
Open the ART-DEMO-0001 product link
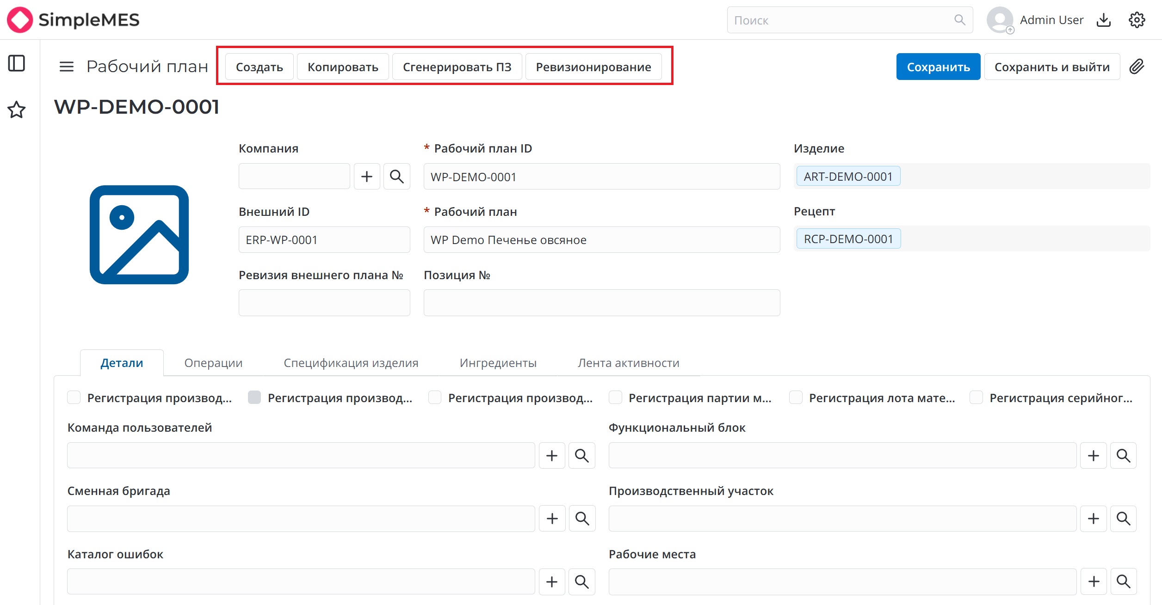coord(848,177)
